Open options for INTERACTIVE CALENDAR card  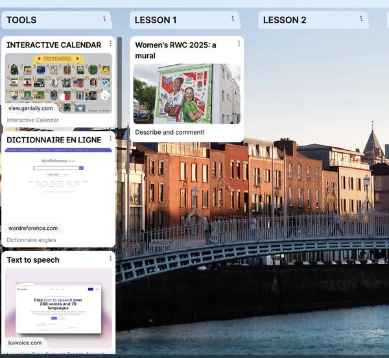pos(111,43)
